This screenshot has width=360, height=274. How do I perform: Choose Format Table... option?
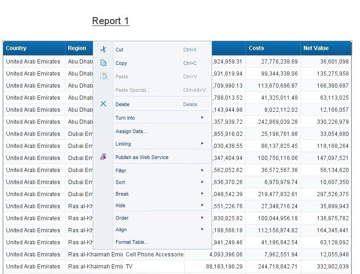(x=132, y=242)
